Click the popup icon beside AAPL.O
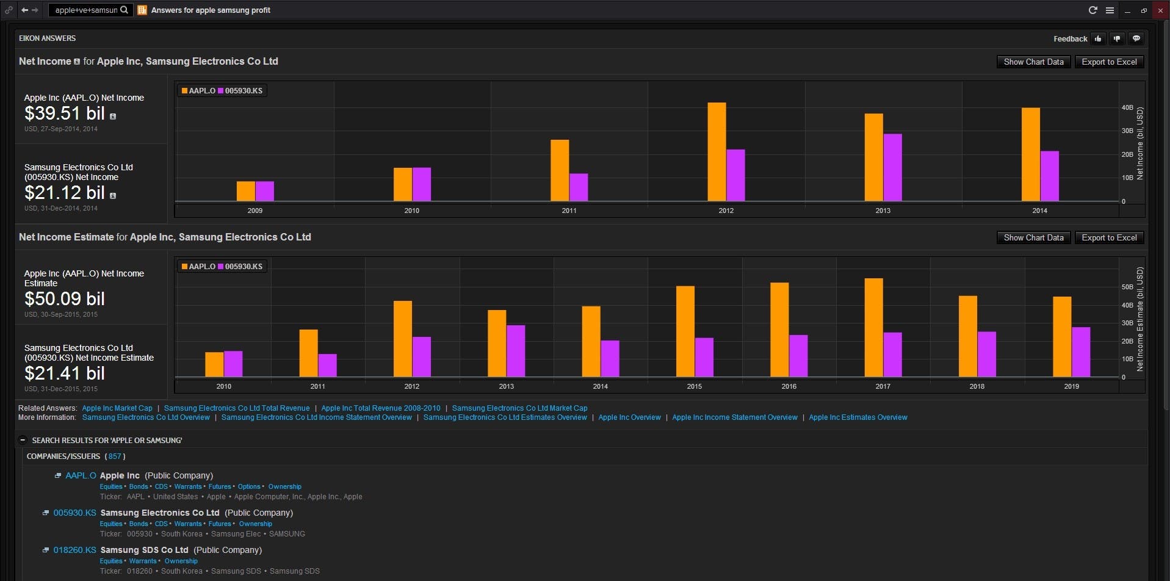Image resolution: width=1170 pixels, height=581 pixels. pyautogui.click(x=58, y=475)
